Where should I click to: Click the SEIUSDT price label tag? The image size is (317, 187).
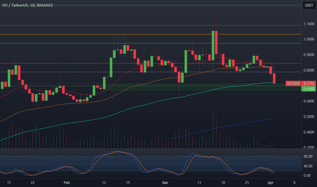coord(293,84)
